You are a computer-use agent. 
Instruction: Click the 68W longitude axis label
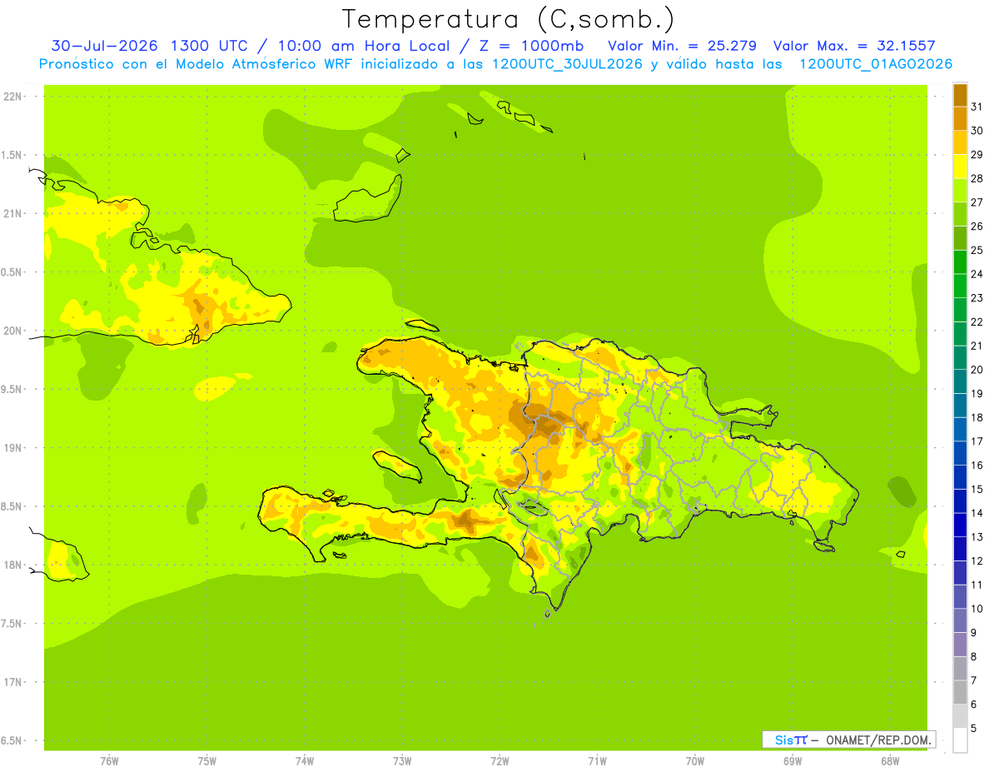pos(890,761)
